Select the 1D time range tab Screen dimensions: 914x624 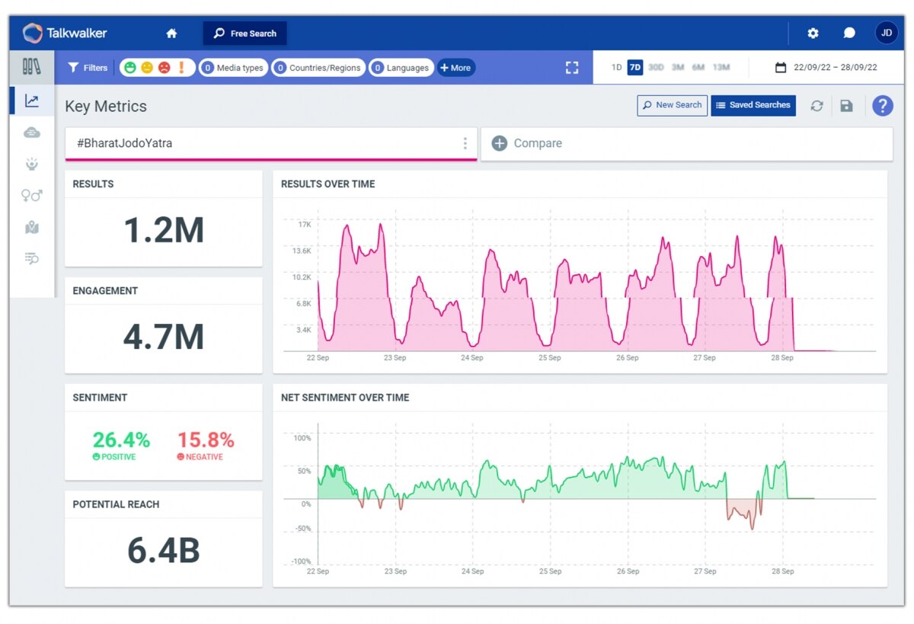click(x=616, y=68)
